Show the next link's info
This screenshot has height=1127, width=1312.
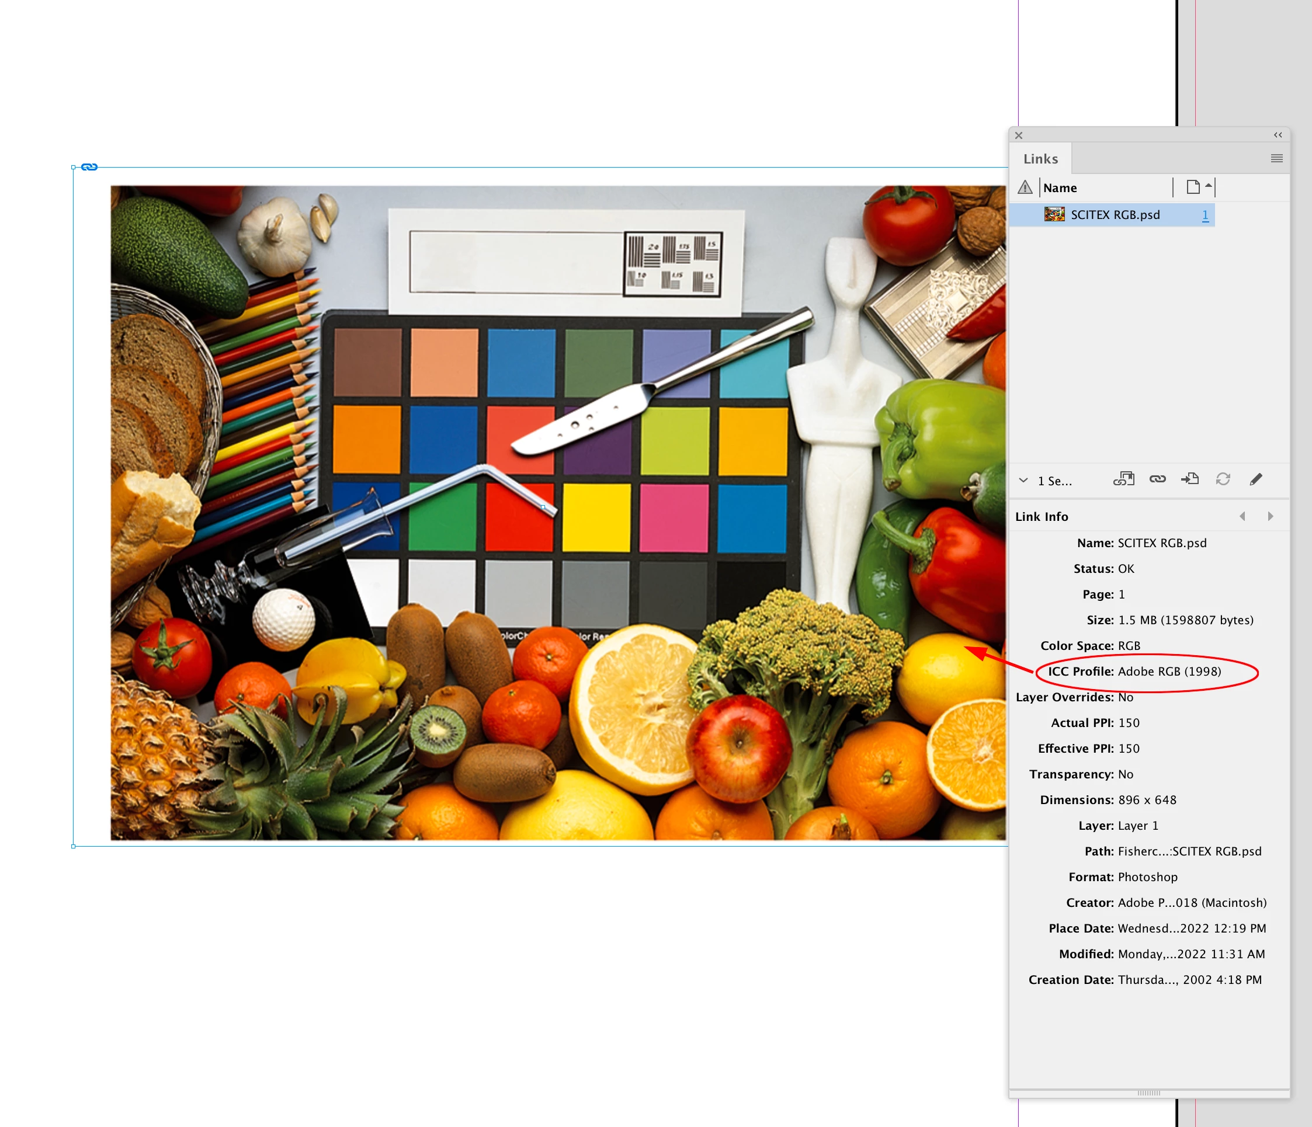(1270, 517)
